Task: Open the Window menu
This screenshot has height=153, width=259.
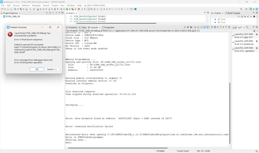Action: [x=71, y=5]
